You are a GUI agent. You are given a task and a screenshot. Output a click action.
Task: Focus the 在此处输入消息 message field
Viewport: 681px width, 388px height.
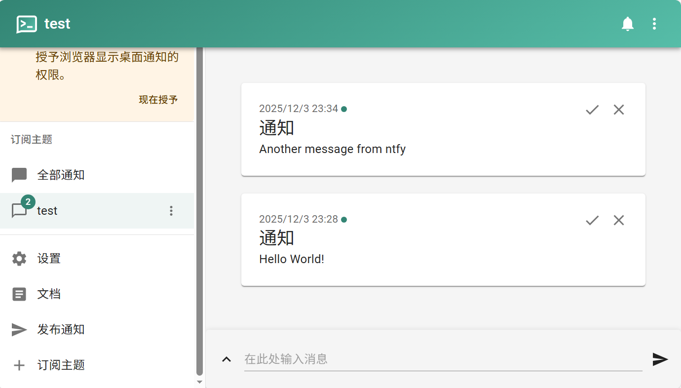[x=443, y=359]
